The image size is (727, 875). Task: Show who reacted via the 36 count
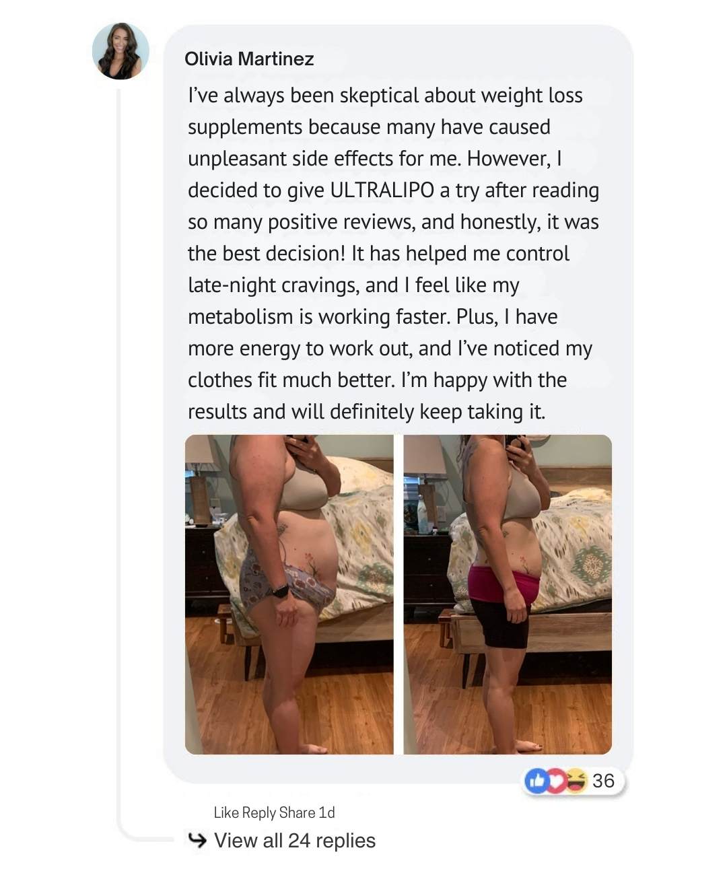(x=603, y=781)
